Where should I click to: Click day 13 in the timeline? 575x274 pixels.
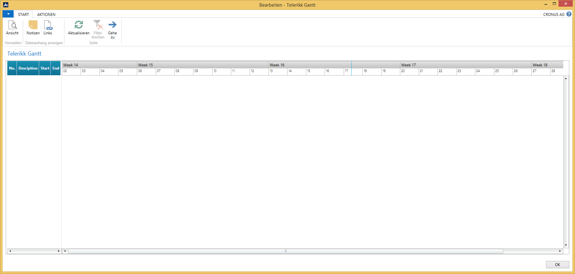click(278, 71)
